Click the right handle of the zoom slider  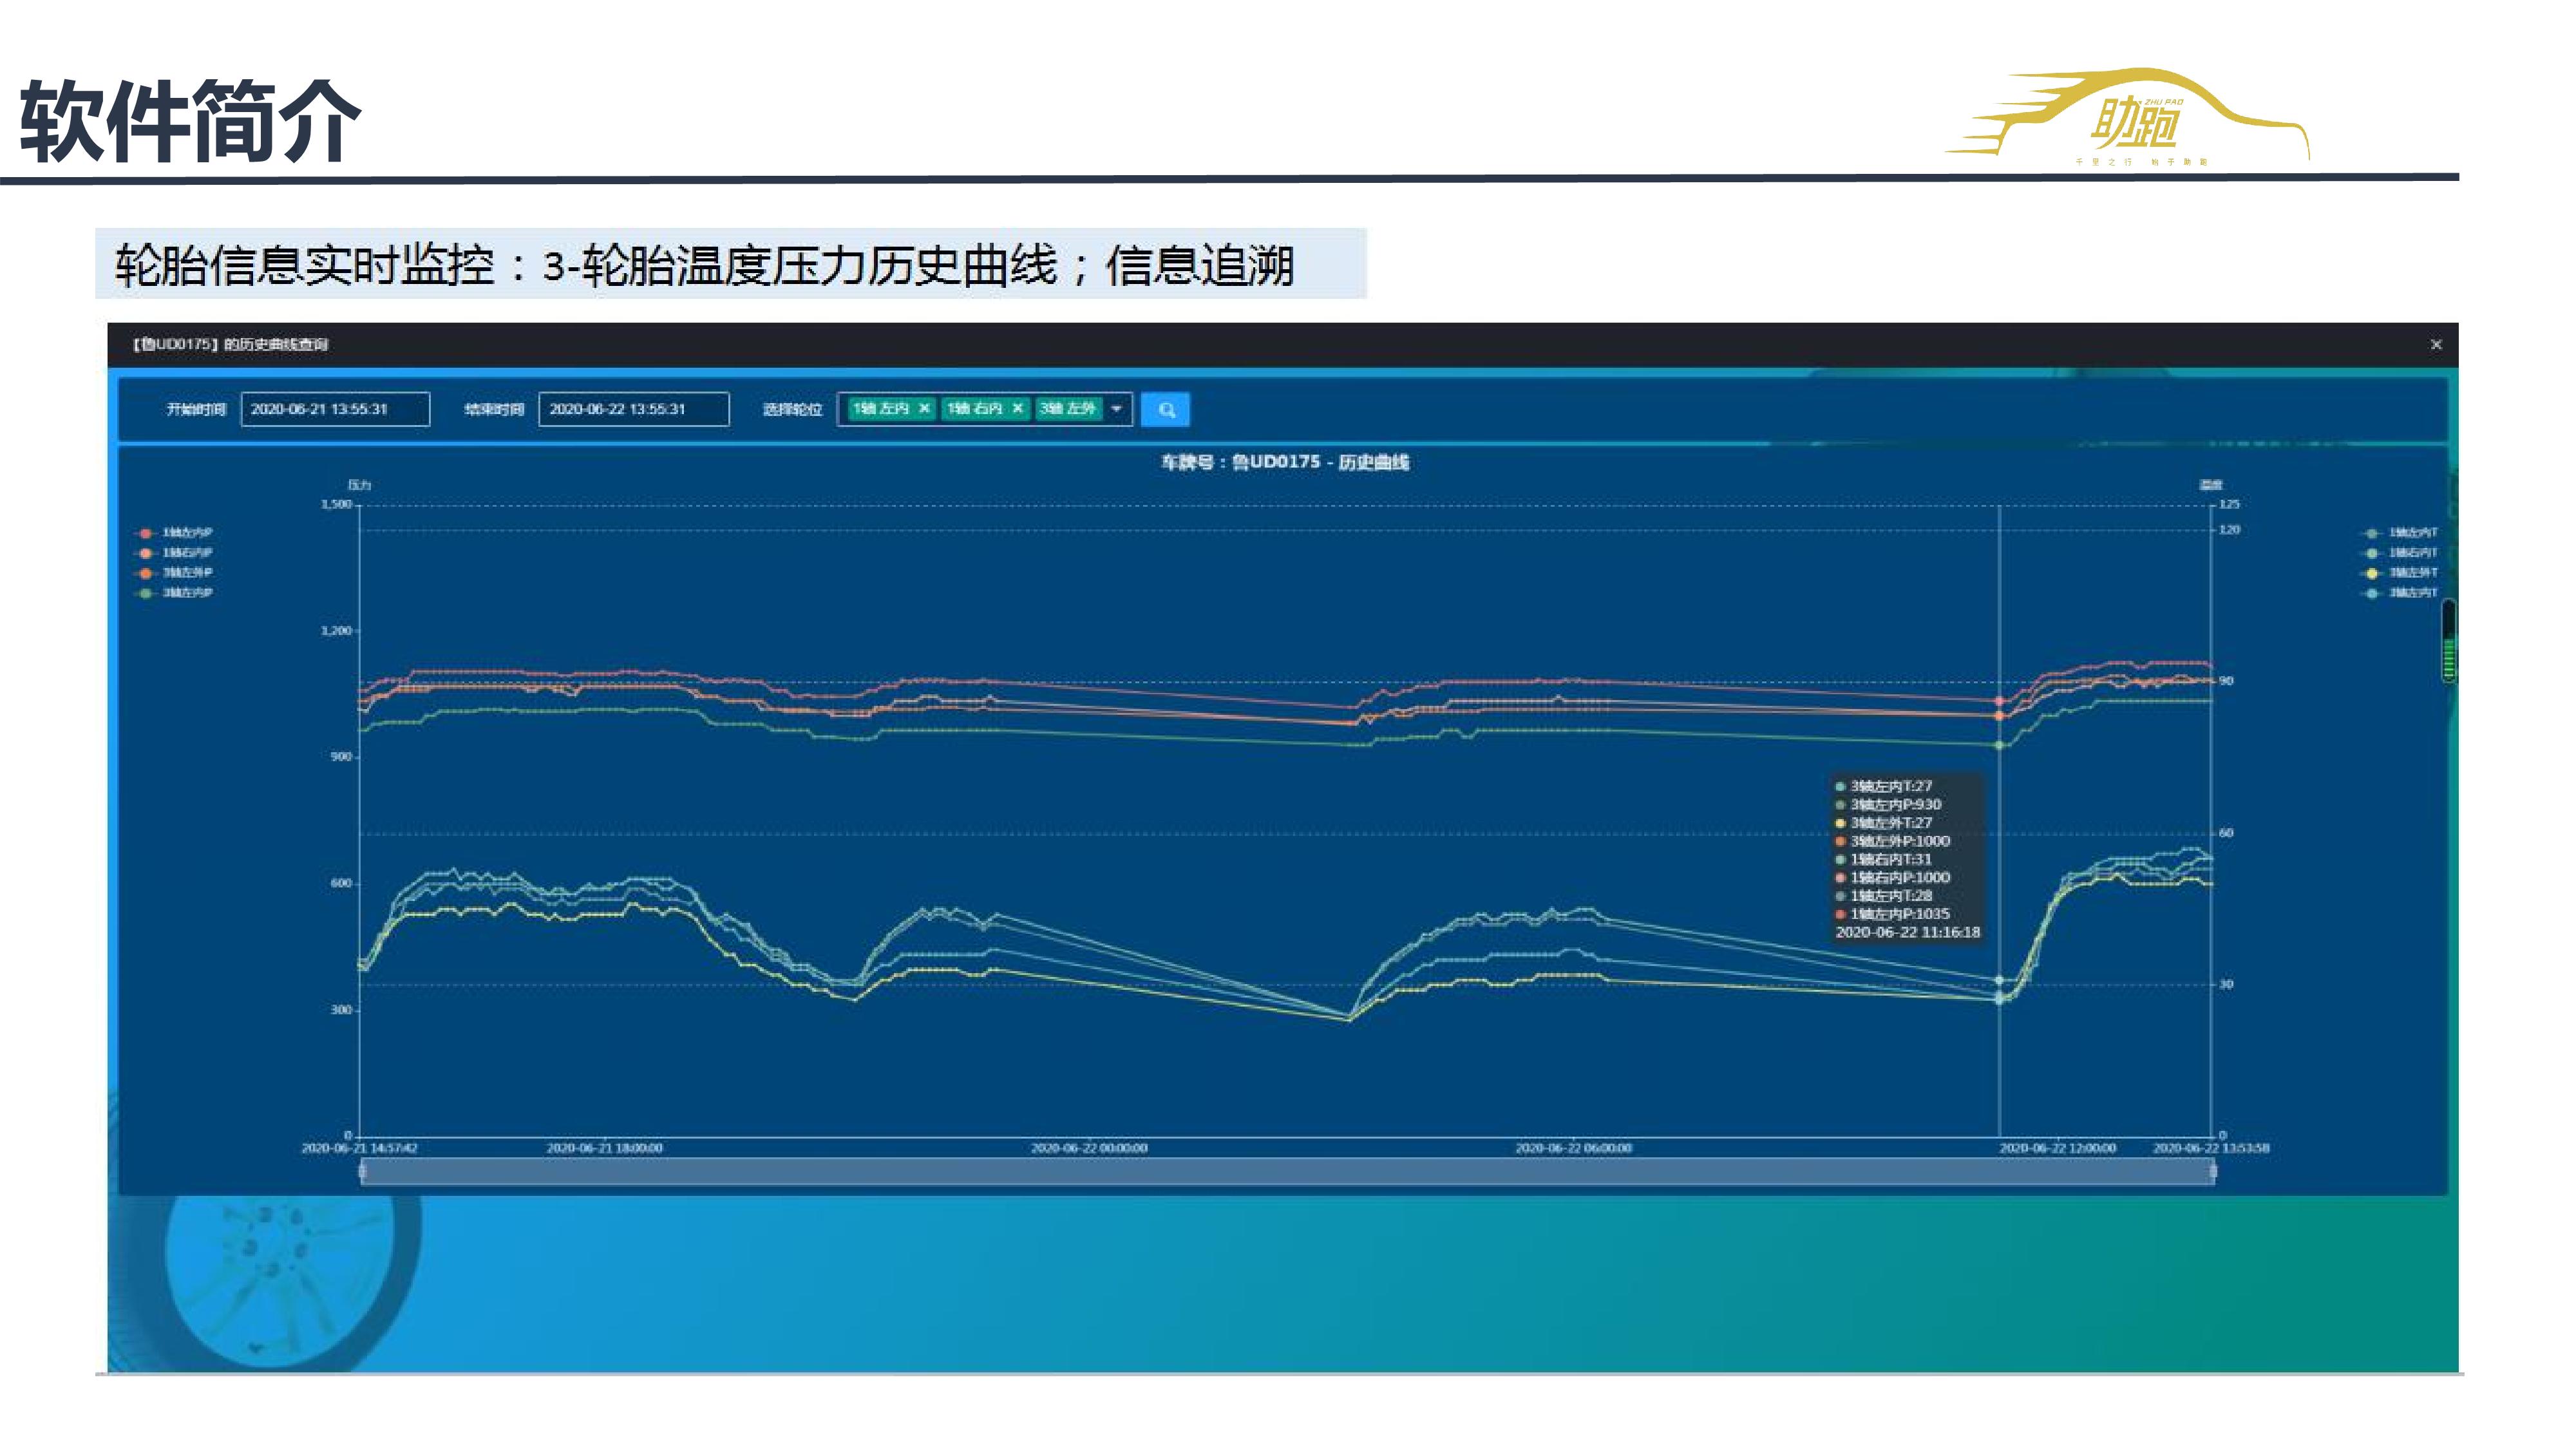[x=2212, y=1172]
